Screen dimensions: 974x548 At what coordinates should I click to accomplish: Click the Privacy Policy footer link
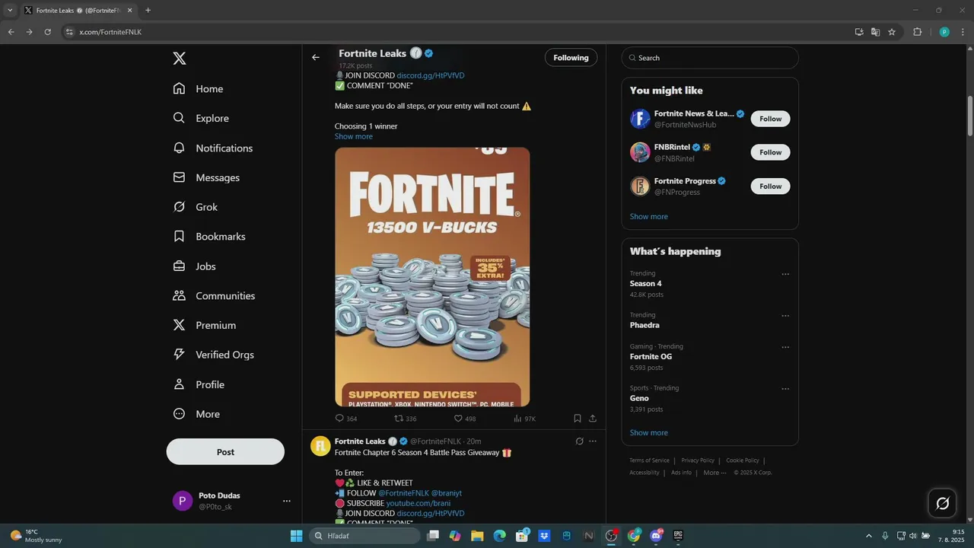pyautogui.click(x=698, y=460)
